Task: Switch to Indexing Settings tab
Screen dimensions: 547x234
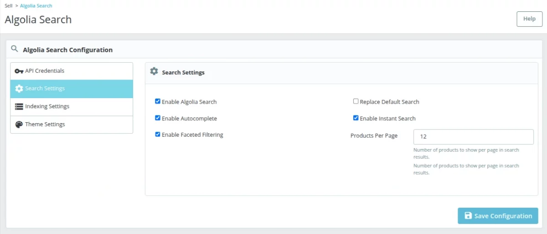Action: pos(72,106)
